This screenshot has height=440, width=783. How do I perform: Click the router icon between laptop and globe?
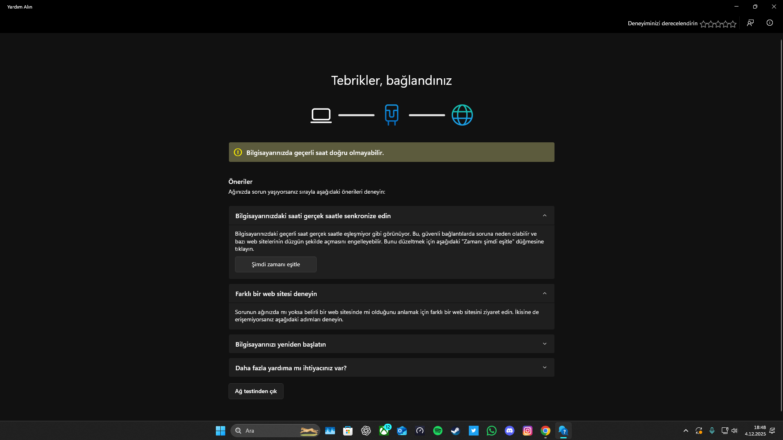tap(391, 115)
